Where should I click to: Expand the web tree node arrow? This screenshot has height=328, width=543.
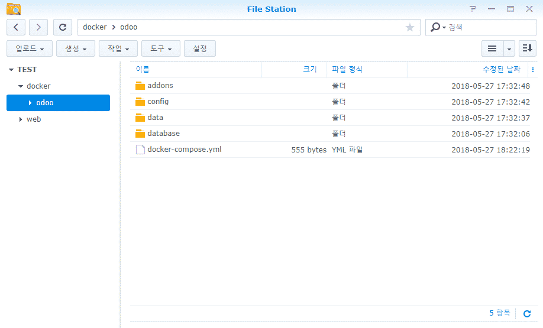[x=21, y=119]
